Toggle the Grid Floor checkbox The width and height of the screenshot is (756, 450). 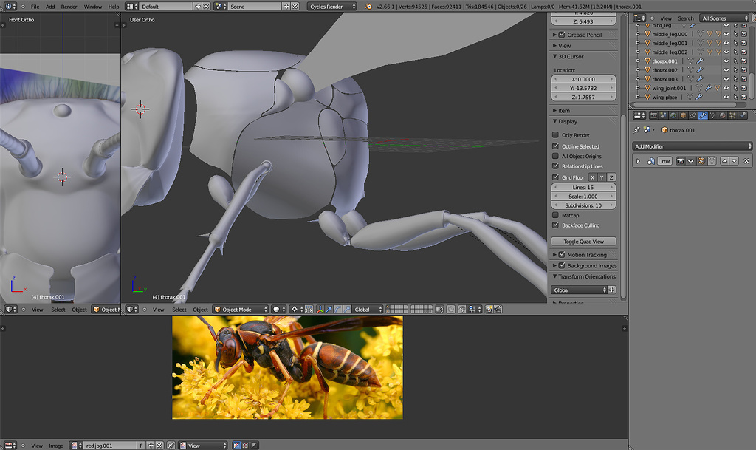point(555,177)
